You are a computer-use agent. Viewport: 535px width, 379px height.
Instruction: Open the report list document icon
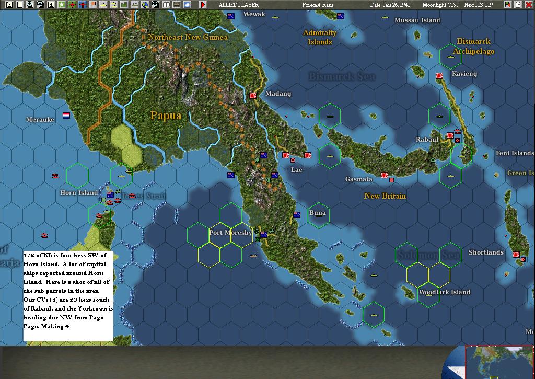tap(20, 4)
